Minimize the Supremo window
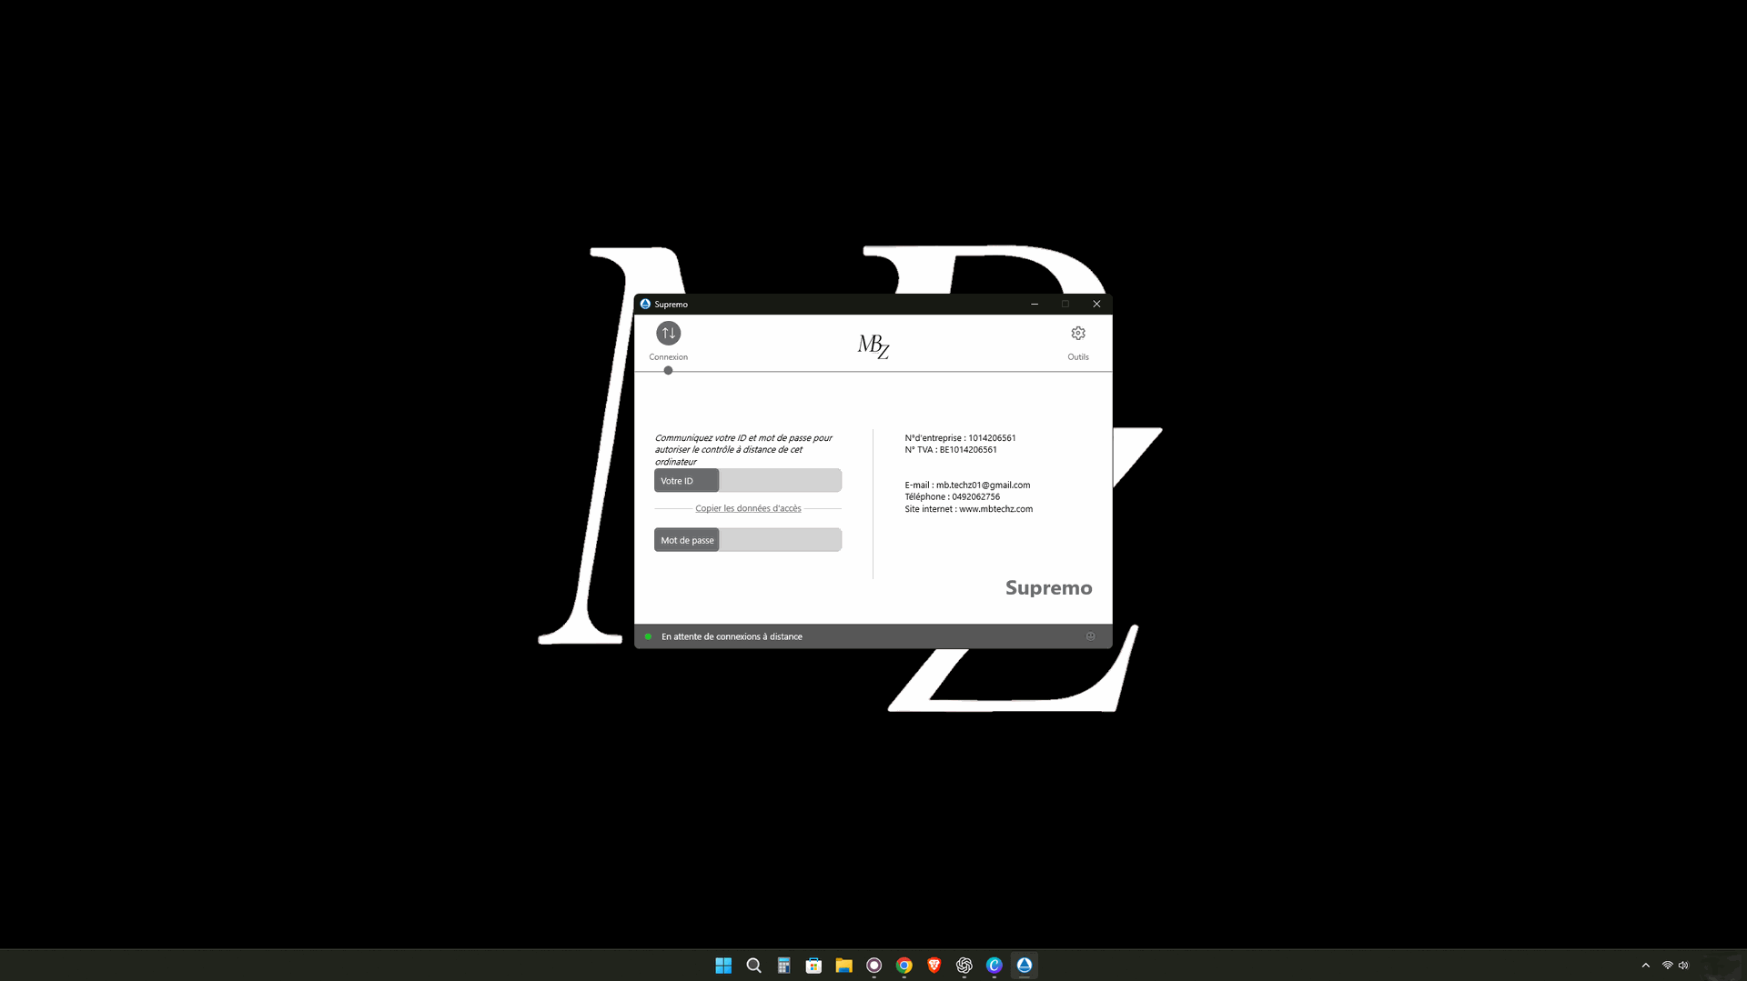The image size is (1747, 981). click(1035, 305)
